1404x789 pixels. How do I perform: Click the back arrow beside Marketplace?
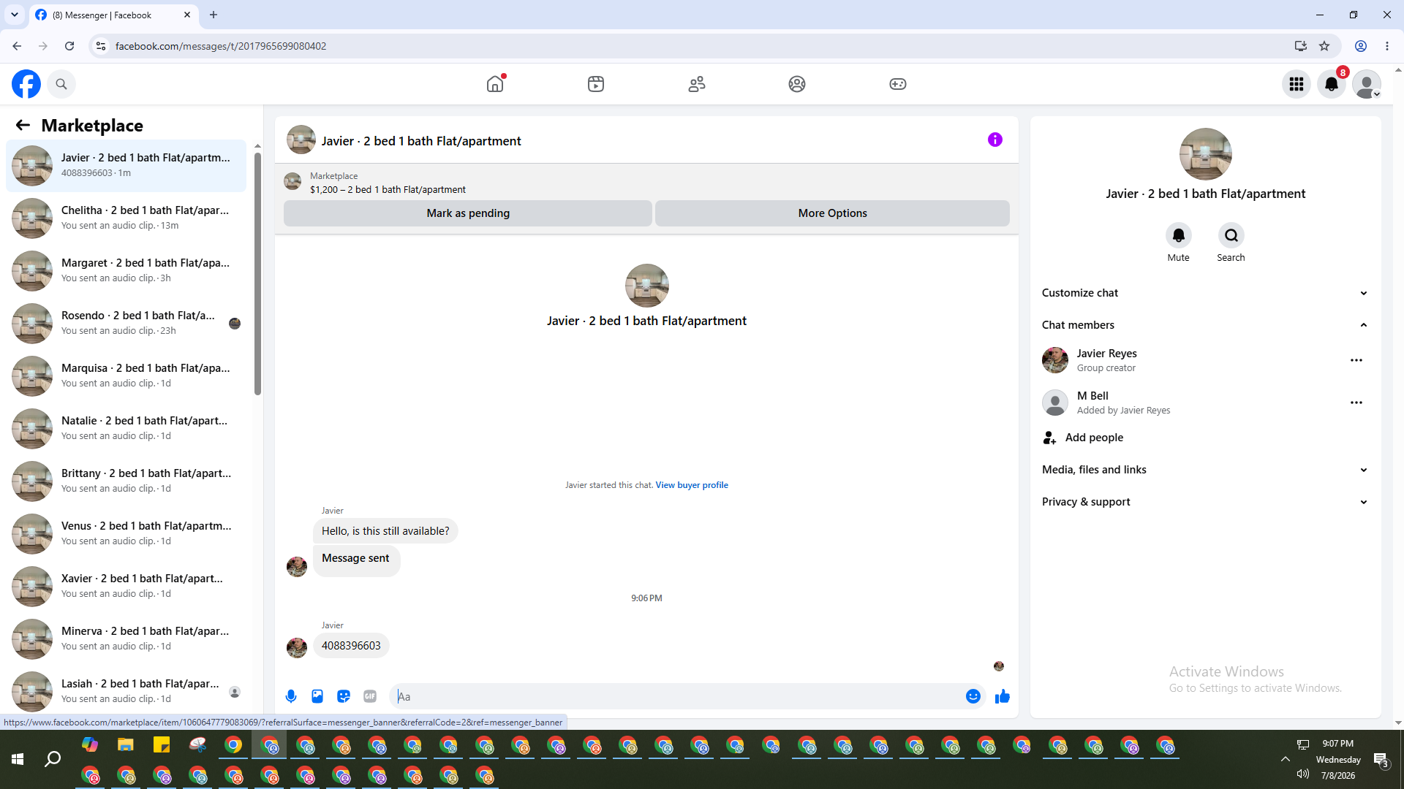pyautogui.click(x=23, y=125)
